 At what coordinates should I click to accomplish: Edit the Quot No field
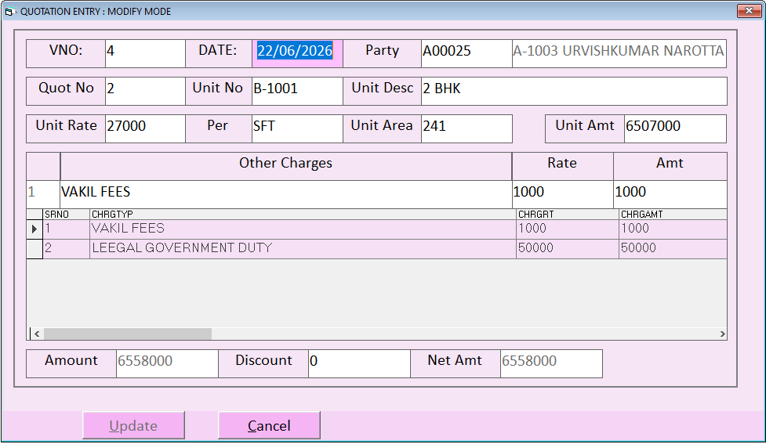tap(145, 91)
